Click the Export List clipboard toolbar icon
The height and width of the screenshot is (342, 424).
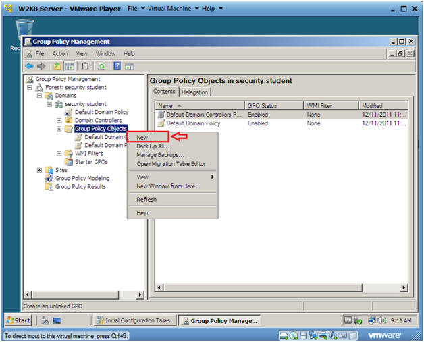click(85, 66)
